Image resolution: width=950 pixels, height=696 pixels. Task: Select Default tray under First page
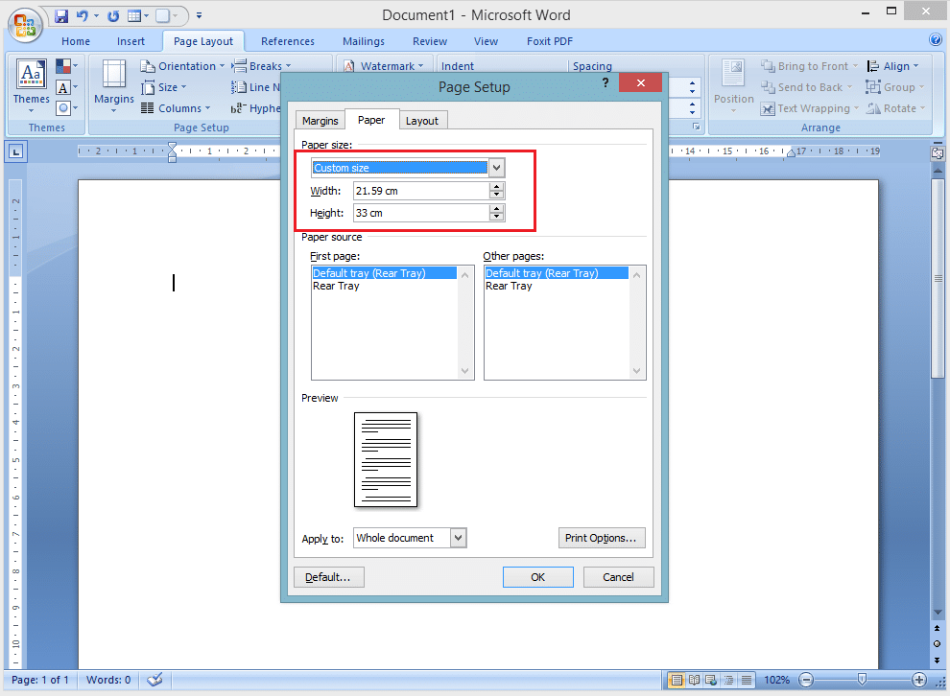pyautogui.click(x=384, y=273)
